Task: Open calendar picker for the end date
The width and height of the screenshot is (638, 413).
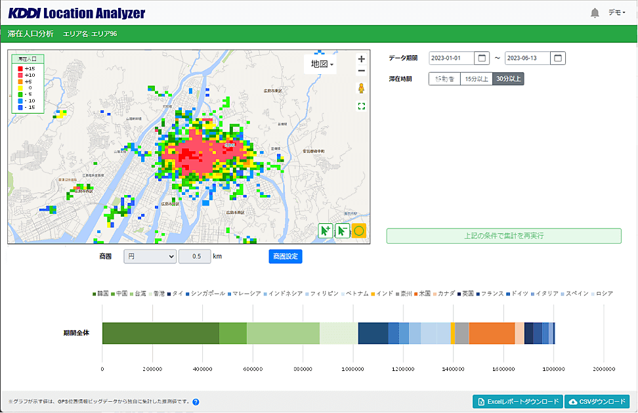Action: [x=558, y=58]
